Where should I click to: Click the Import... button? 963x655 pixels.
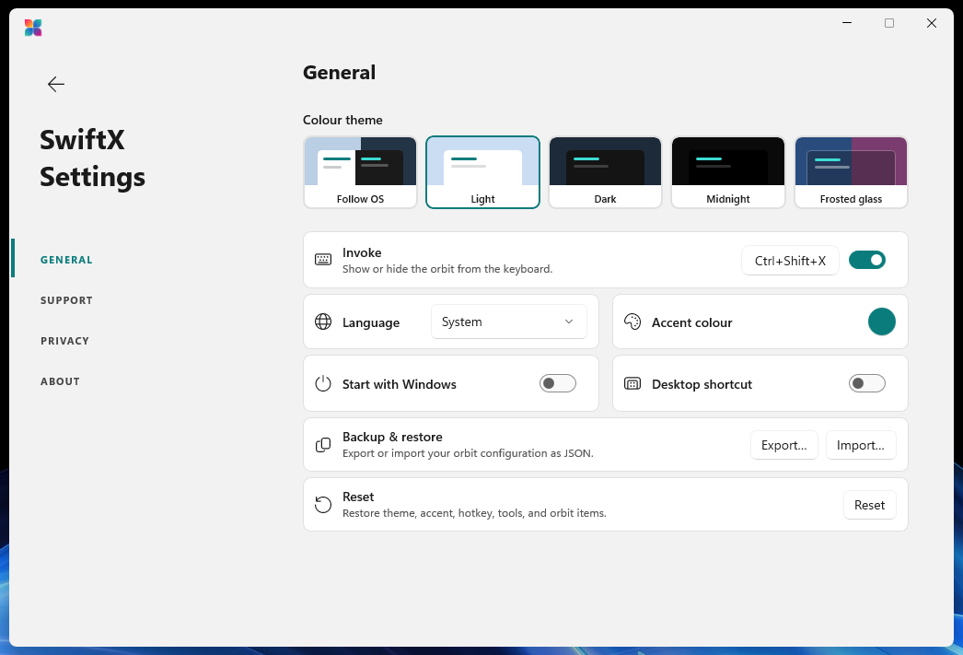861,445
